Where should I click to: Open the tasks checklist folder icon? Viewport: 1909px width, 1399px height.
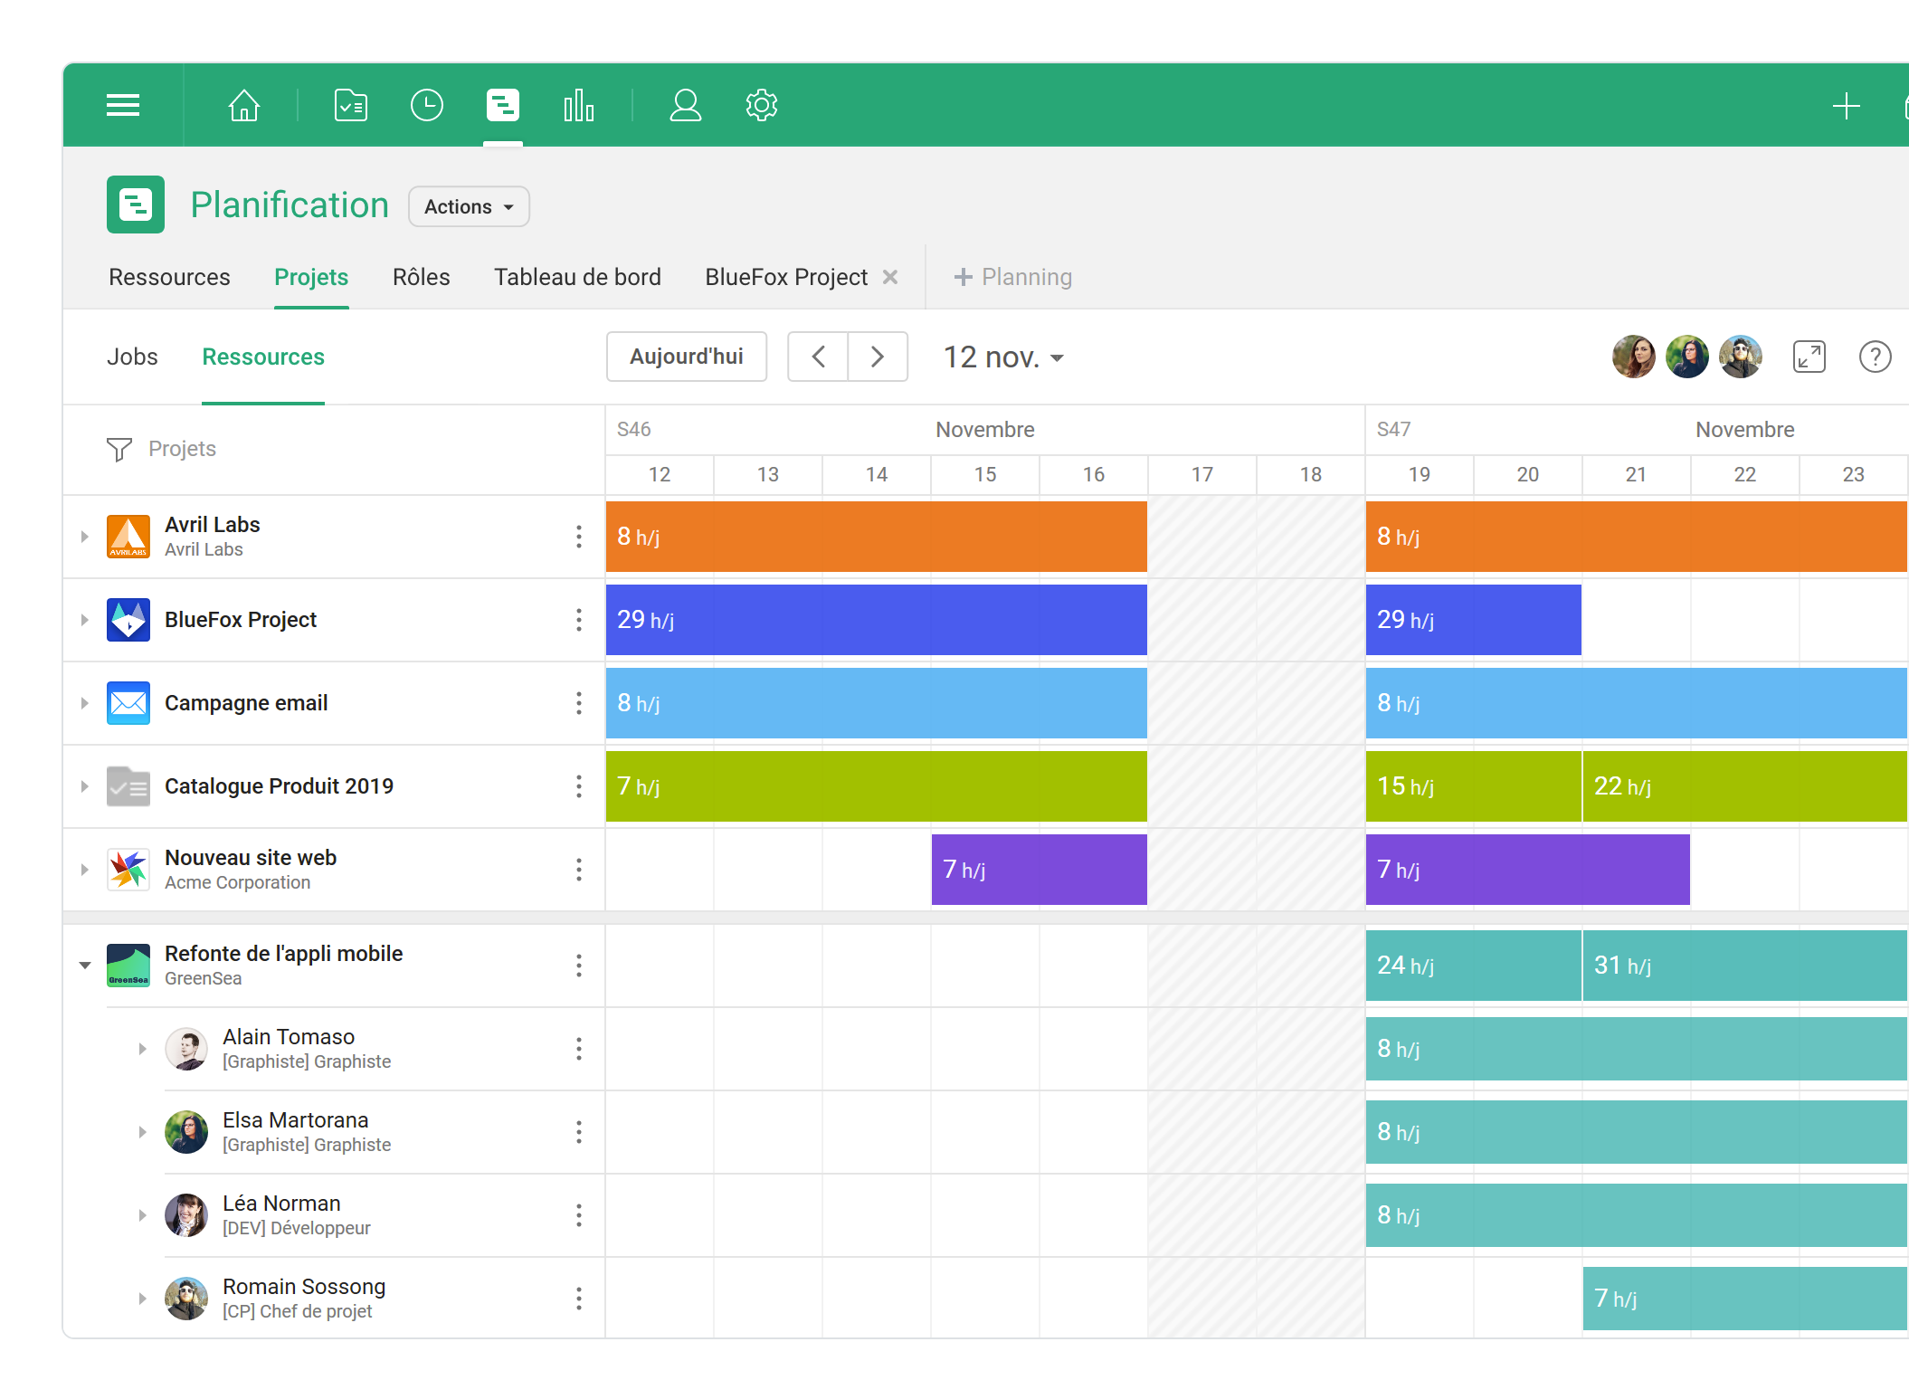[351, 105]
